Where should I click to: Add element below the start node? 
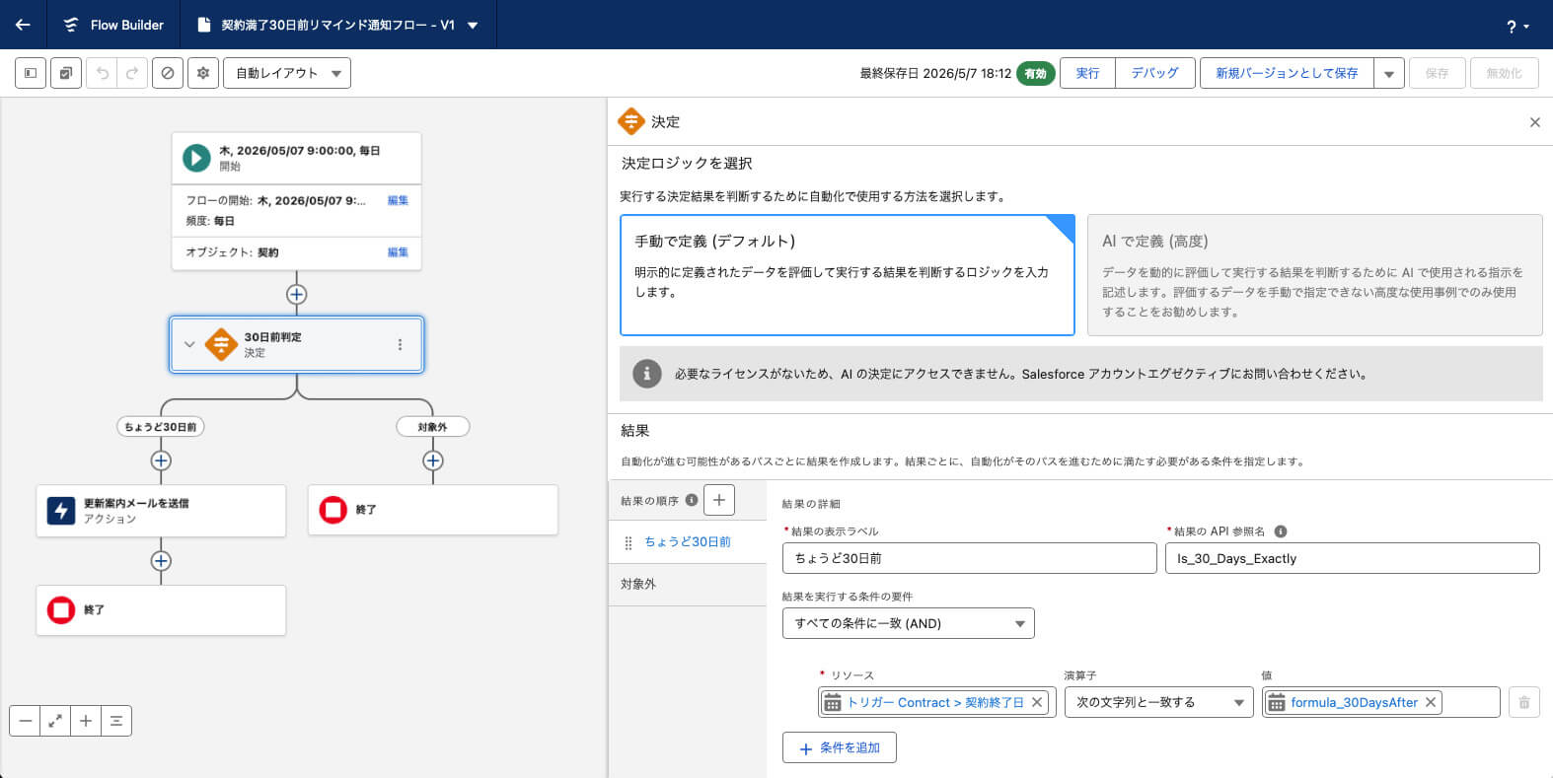[x=296, y=294]
